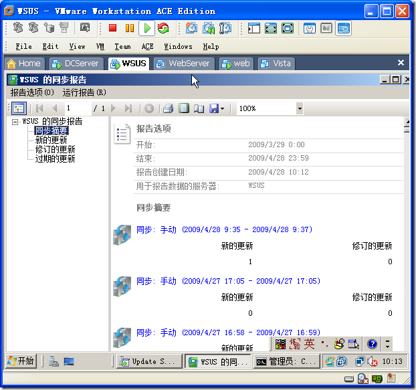Switch to the WebServer tab
Image resolution: width=416 pixels, height=390 pixels.
point(184,64)
